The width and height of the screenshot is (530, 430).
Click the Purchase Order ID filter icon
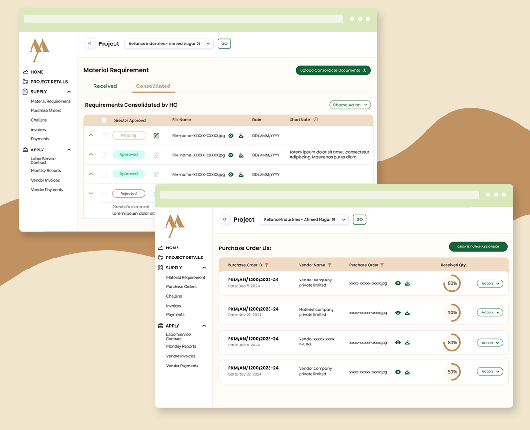266,265
